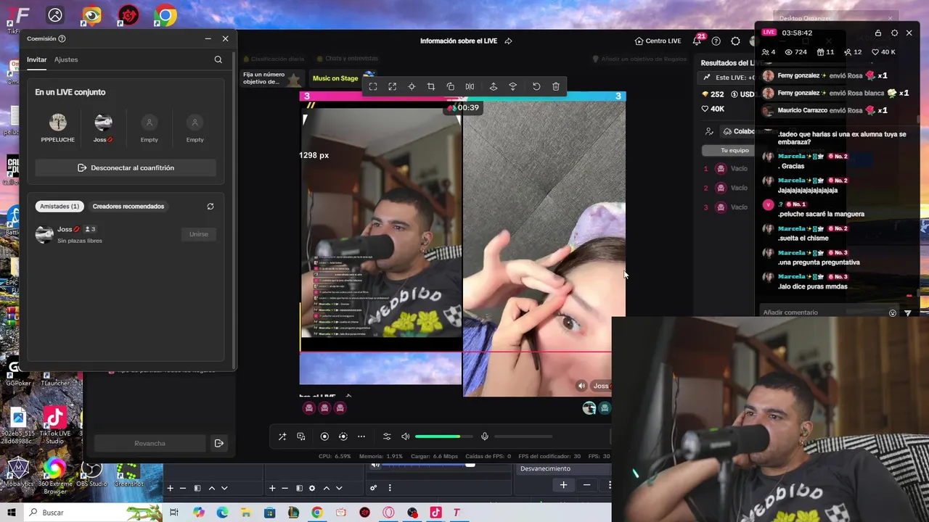Toggle the microphone icon in control bar
The height and width of the screenshot is (522, 929).
pos(485,436)
